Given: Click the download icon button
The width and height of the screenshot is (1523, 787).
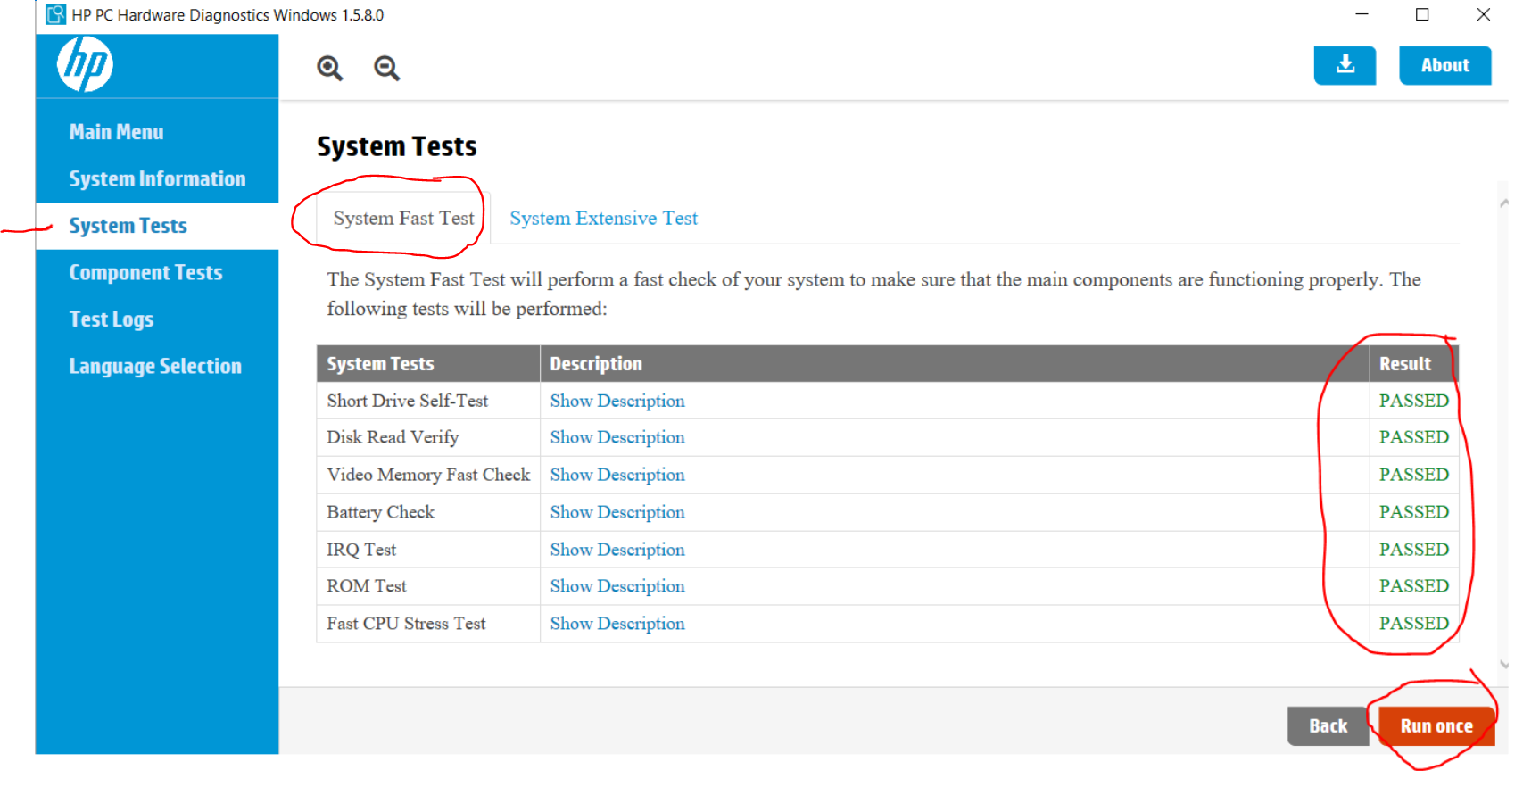Looking at the screenshot, I should click(1345, 65).
